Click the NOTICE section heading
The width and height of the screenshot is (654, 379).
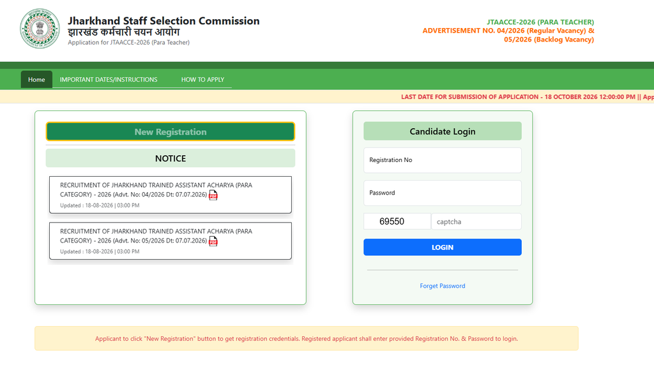[x=170, y=158]
